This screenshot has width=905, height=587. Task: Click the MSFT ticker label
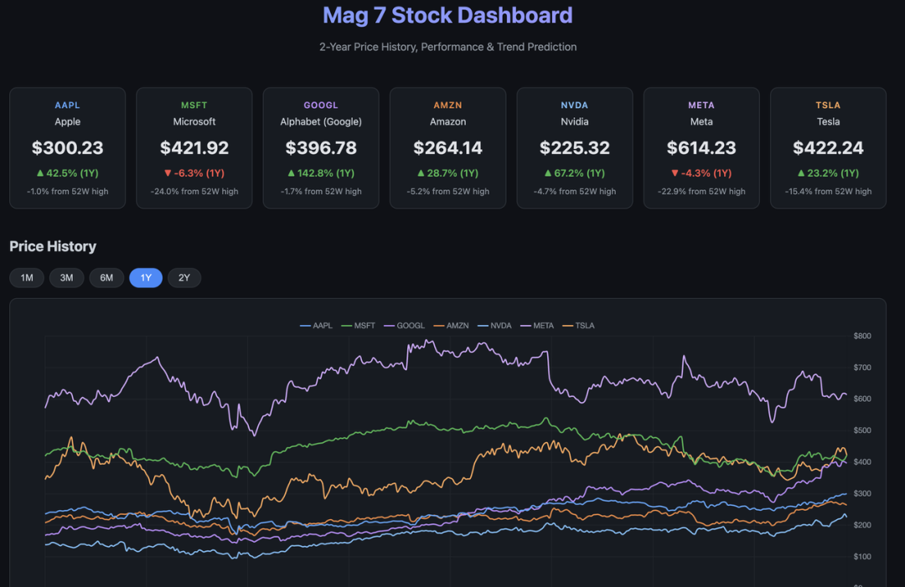tap(194, 106)
